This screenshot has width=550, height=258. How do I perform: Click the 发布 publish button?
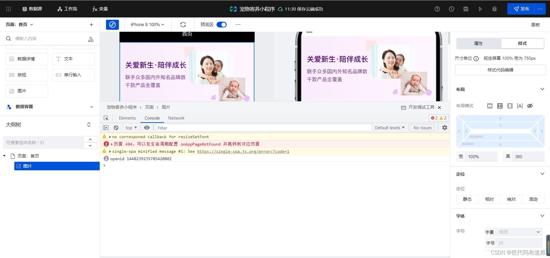click(x=524, y=9)
